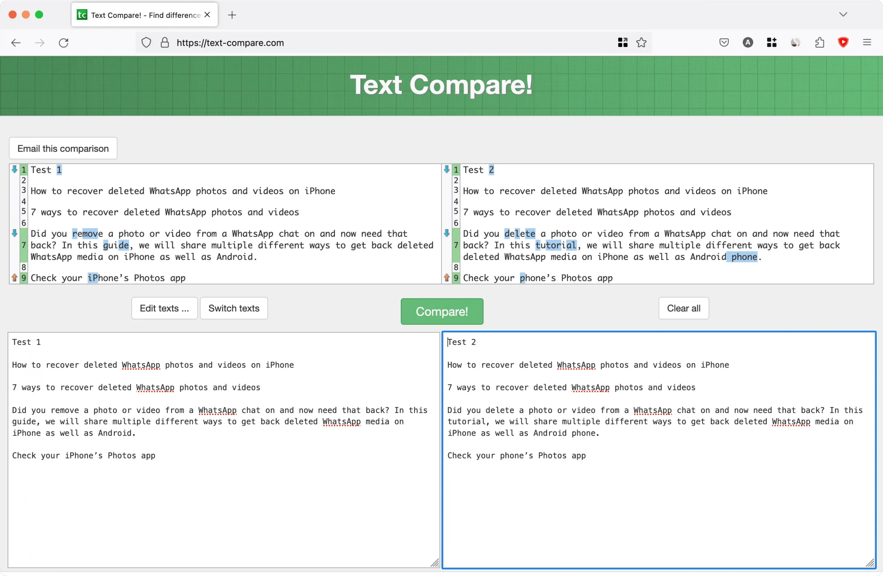Screen dimensions: 883x576
Task: Click the grid/container view icon in toolbar
Action: [622, 42]
